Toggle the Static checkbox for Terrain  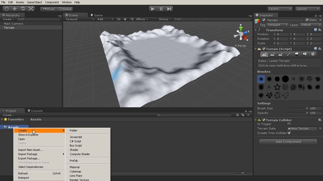(307, 20)
